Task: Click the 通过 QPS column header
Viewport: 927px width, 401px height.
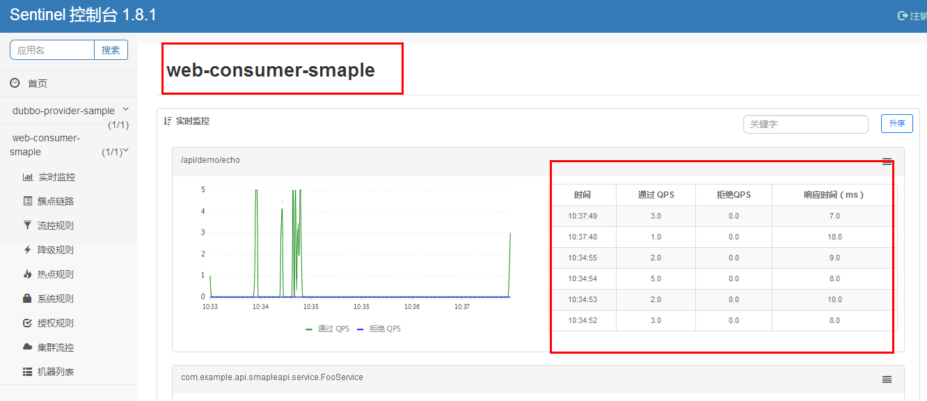Action: (x=656, y=195)
